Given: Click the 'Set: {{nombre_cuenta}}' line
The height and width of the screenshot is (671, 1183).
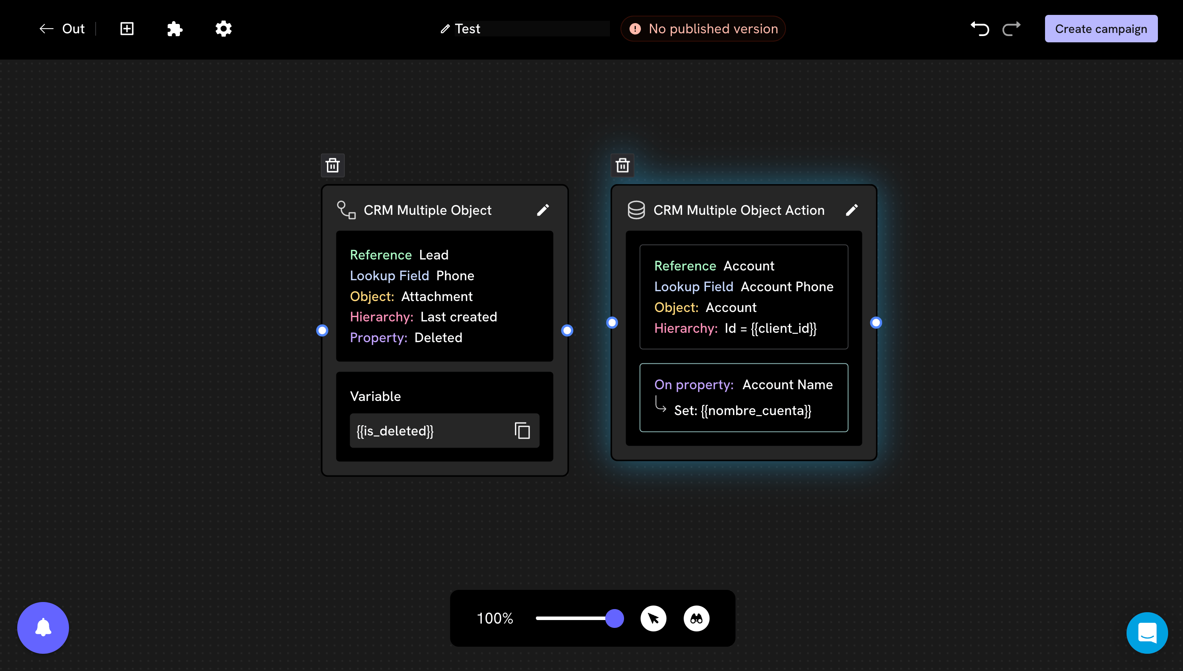Looking at the screenshot, I should point(742,410).
